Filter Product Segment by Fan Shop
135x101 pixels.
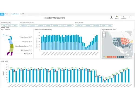40,26
